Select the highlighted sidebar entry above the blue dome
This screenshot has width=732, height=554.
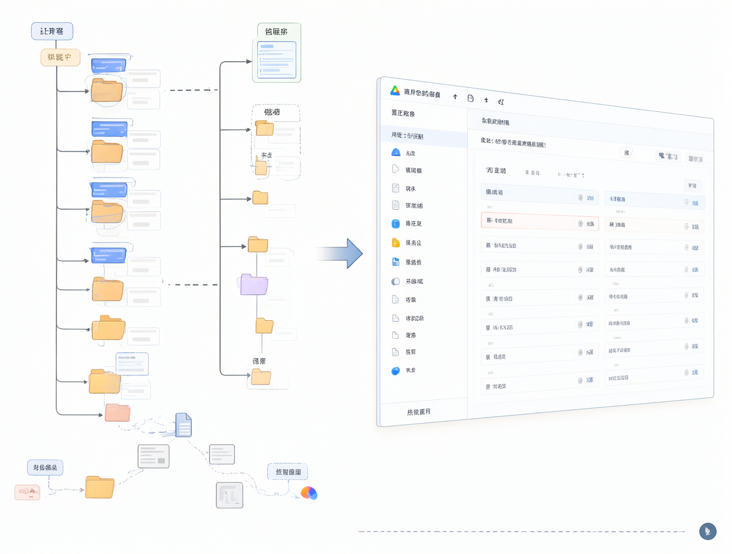424,136
